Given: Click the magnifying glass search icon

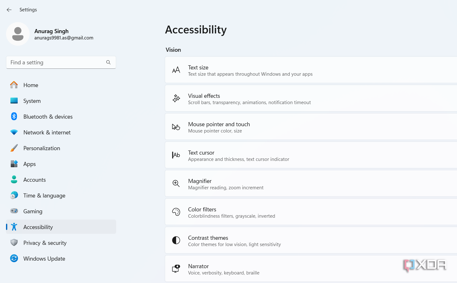Looking at the screenshot, I should (108, 62).
